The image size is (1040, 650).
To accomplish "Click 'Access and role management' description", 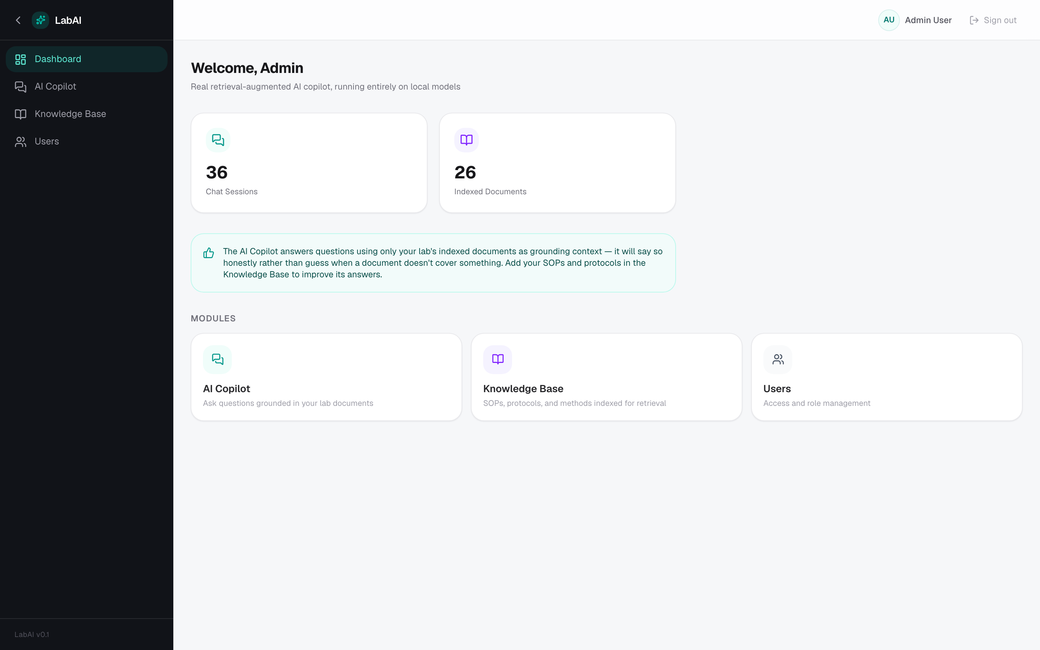I will tap(816, 403).
